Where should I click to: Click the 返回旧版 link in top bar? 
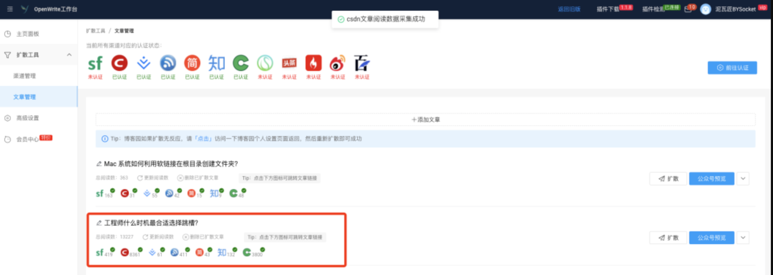click(569, 9)
